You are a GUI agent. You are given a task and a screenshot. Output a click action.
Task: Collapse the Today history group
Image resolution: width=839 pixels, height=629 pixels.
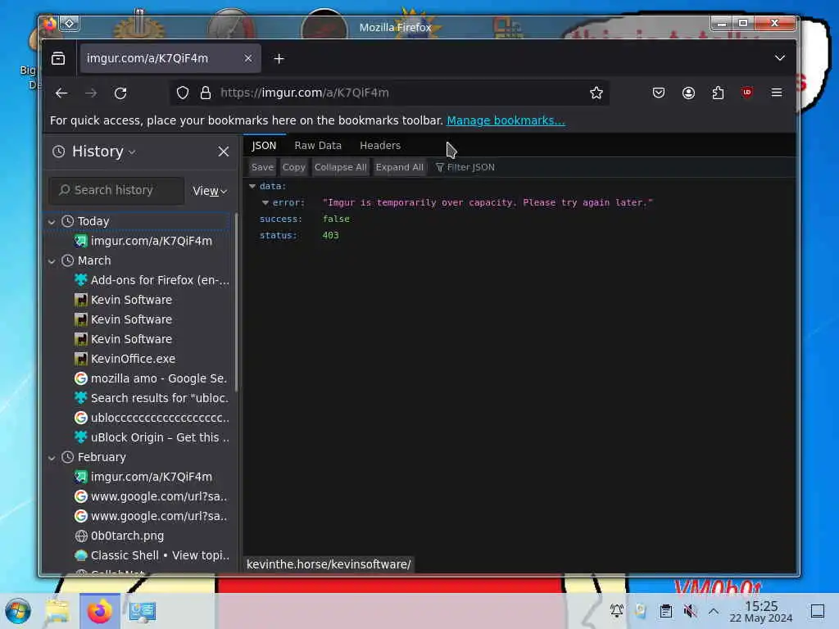[52, 221]
